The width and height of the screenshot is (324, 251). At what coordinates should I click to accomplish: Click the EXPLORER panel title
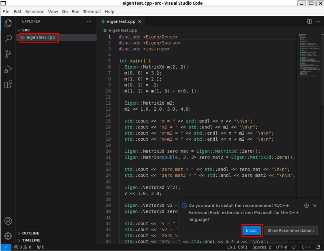point(31,21)
